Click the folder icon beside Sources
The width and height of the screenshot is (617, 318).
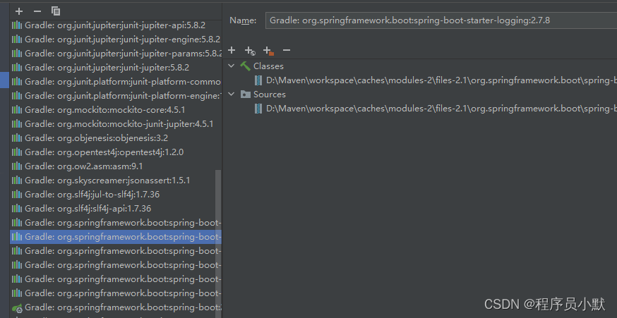tap(246, 94)
